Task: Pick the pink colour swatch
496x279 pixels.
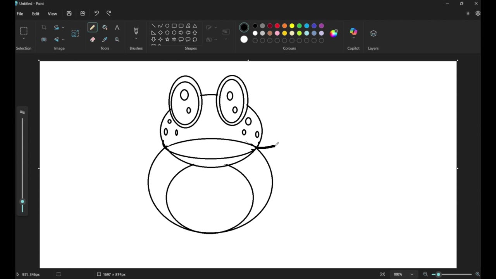Action: (277, 33)
